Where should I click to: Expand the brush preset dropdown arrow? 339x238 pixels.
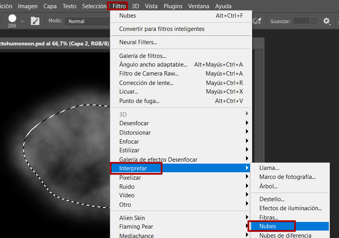coord(22,21)
